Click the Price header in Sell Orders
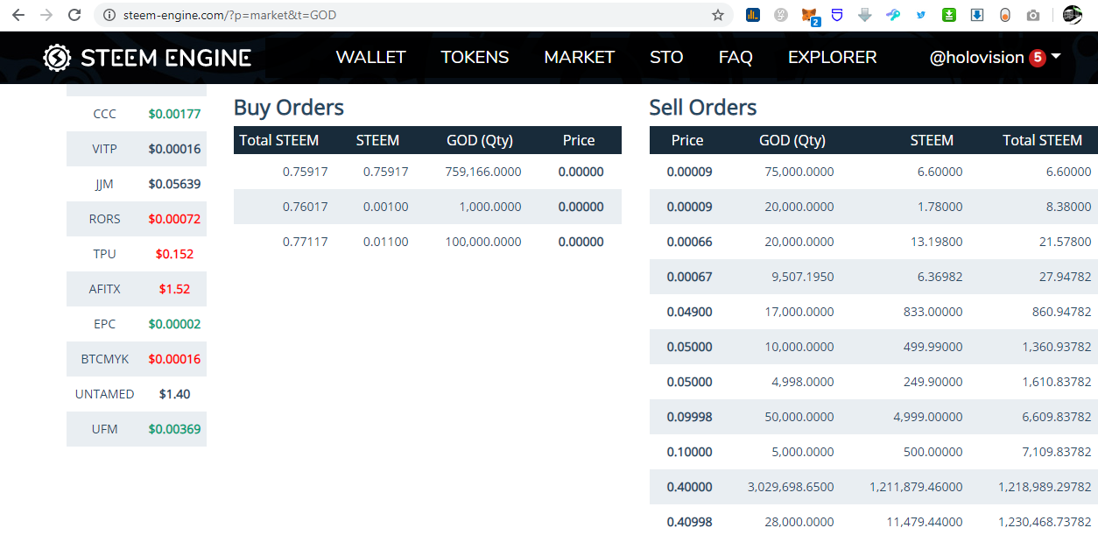Screen dimensions: 1098x542 point(687,140)
